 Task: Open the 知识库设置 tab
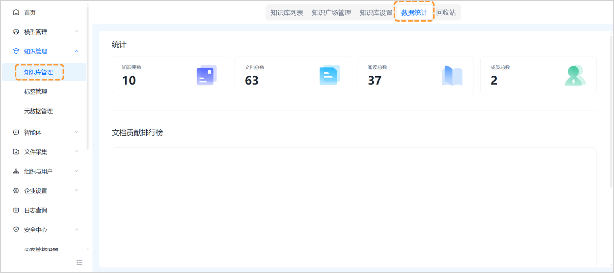point(376,13)
